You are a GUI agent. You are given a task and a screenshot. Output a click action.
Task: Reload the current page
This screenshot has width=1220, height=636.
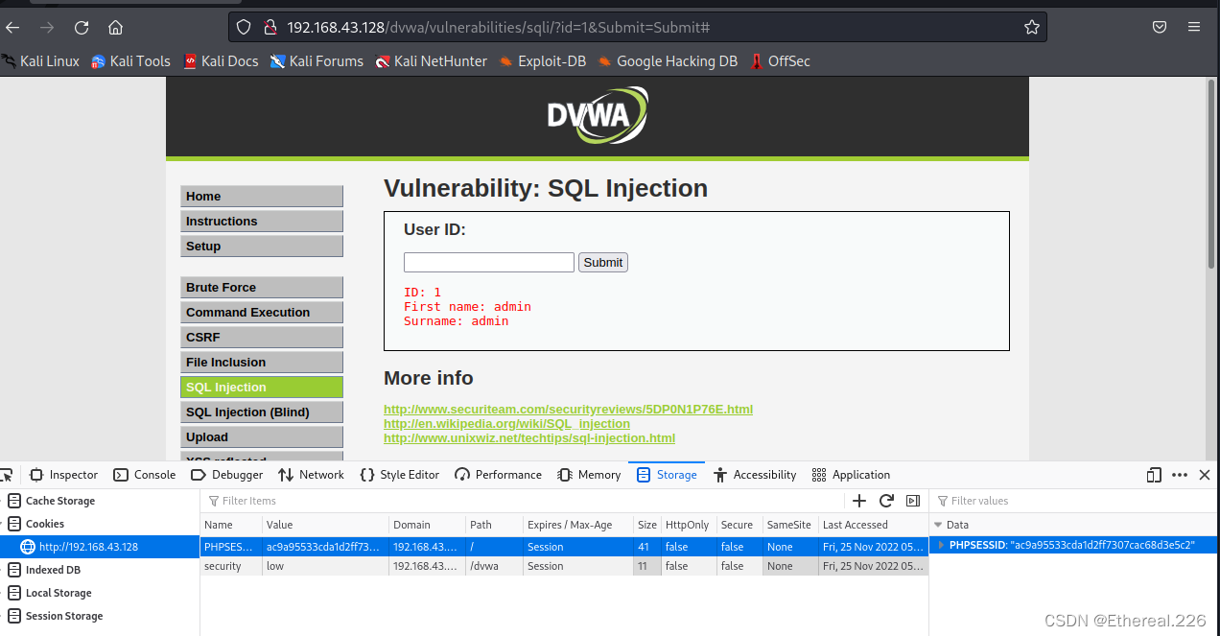tap(82, 27)
